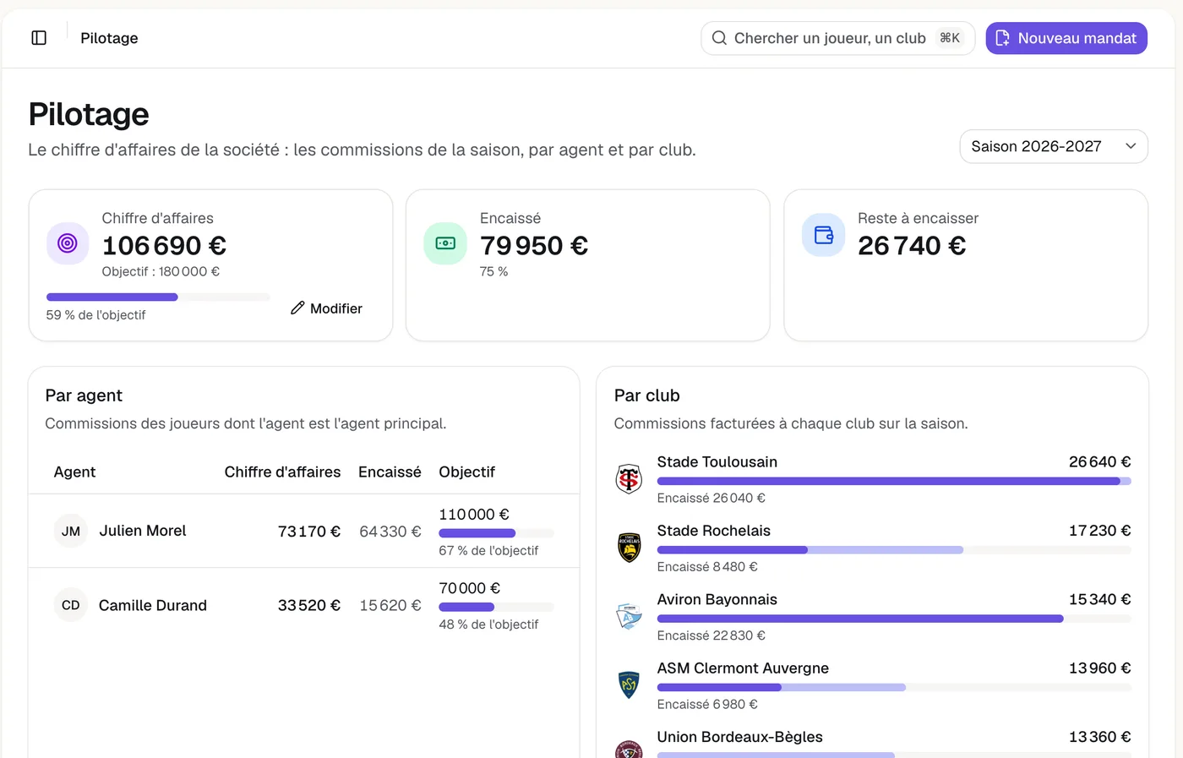This screenshot has height=758, width=1183.
Task: Click the Reste à encaisser wallet icon
Action: (823, 235)
